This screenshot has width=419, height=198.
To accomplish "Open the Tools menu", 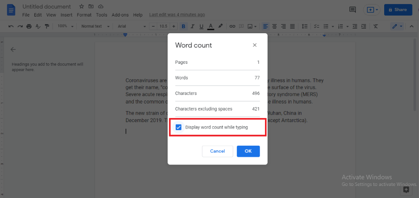I will 101,15.
